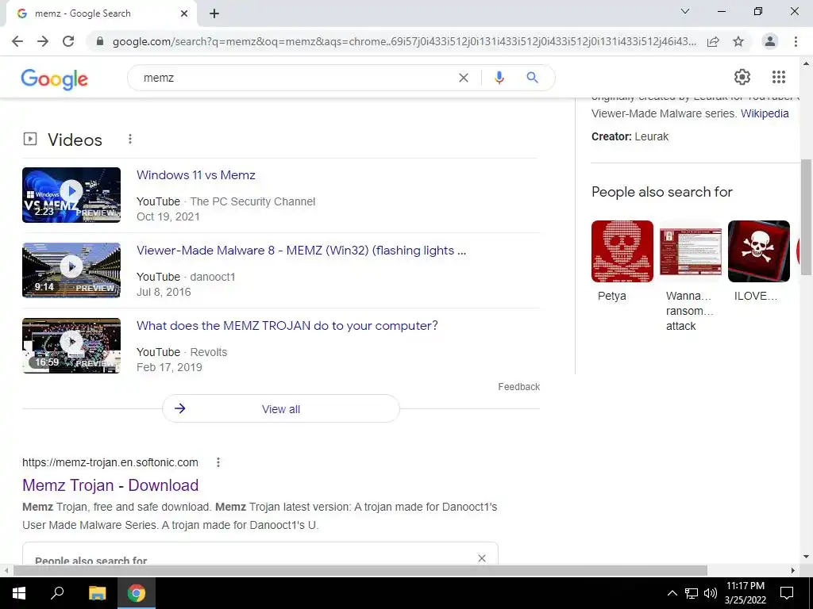Click the Petya label

pyautogui.click(x=612, y=297)
